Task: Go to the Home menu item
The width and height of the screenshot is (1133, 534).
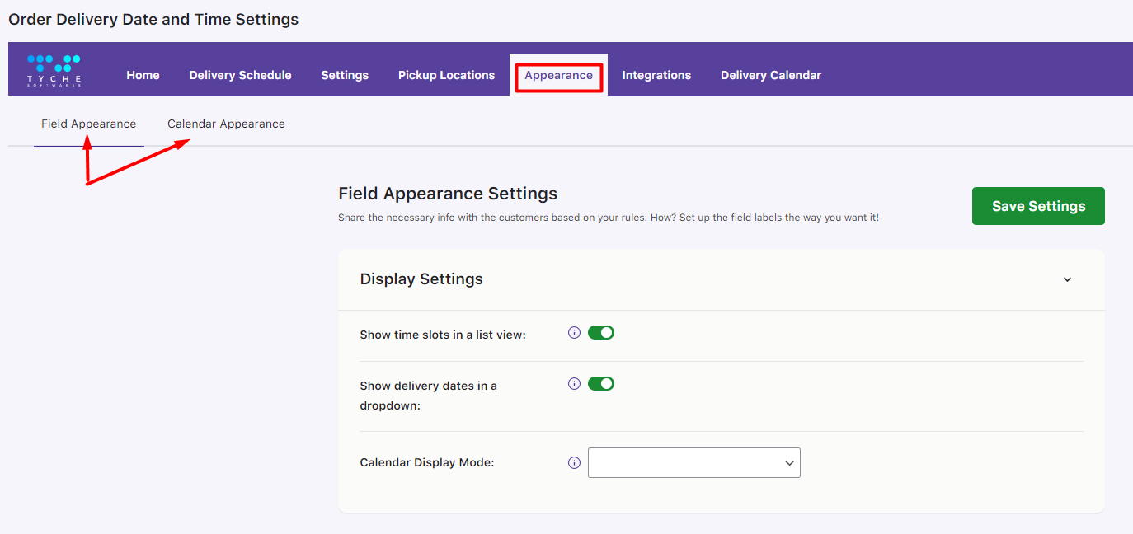Action: click(143, 74)
